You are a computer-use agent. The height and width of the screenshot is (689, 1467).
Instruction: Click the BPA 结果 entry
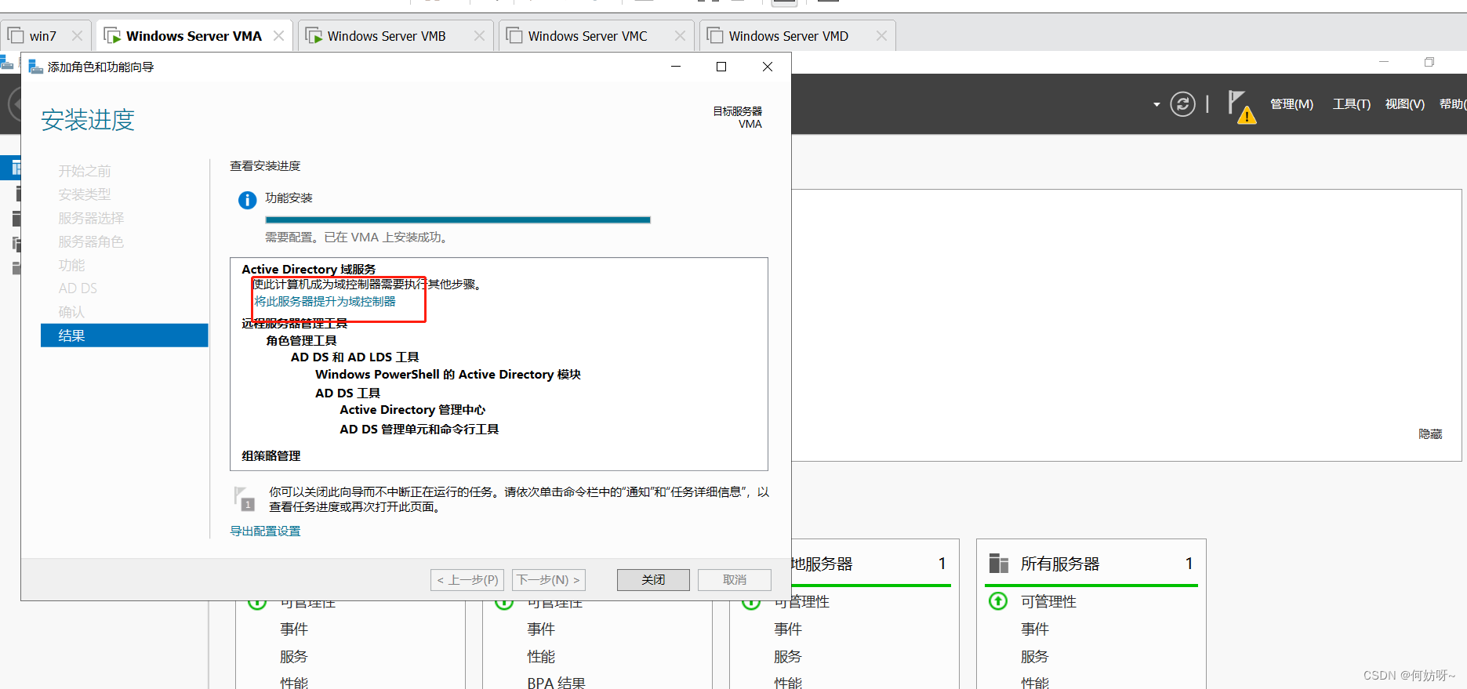point(556,683)
